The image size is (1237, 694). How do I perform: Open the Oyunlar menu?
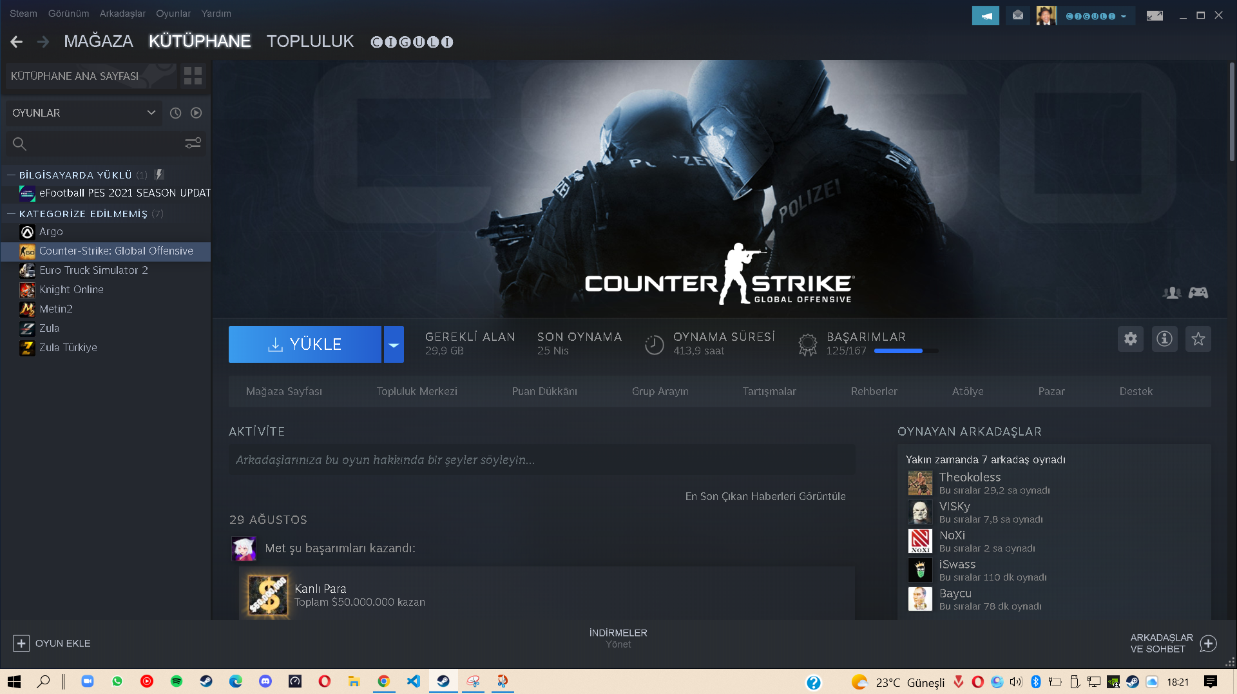[x=173, y=14]
